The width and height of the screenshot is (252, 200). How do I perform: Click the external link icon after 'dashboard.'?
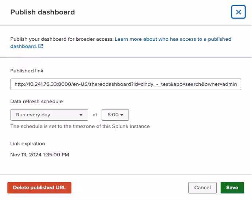pyautogui.click(x=41, y=46)
